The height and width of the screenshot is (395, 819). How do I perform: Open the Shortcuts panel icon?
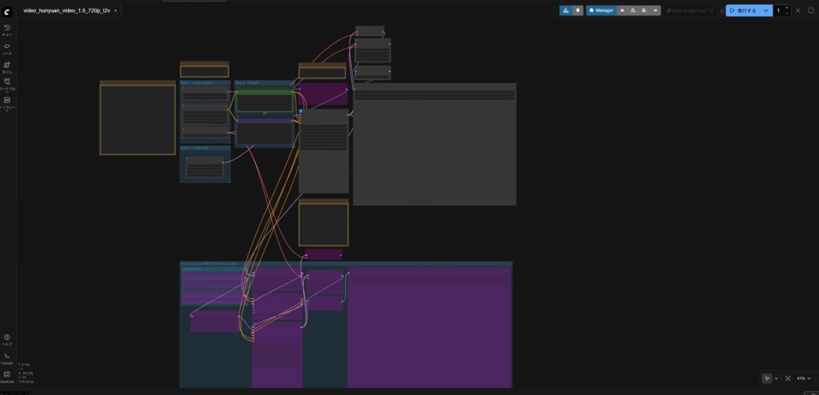click(7, 375)
